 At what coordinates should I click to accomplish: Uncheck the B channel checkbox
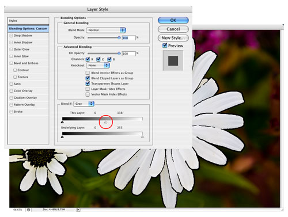click(x=109, y=59)
